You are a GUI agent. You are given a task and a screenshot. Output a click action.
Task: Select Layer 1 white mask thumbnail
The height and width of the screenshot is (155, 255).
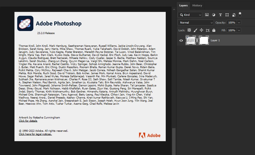pyautogui.click(x=204, y=40)
